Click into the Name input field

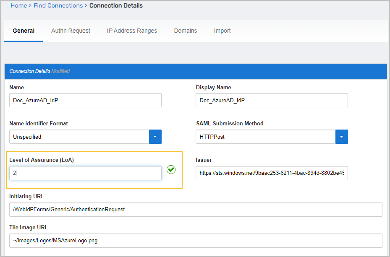click(x=85, y=100)
